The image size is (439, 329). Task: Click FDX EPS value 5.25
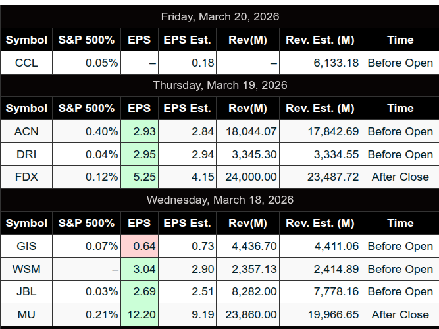tap(140, 177)
